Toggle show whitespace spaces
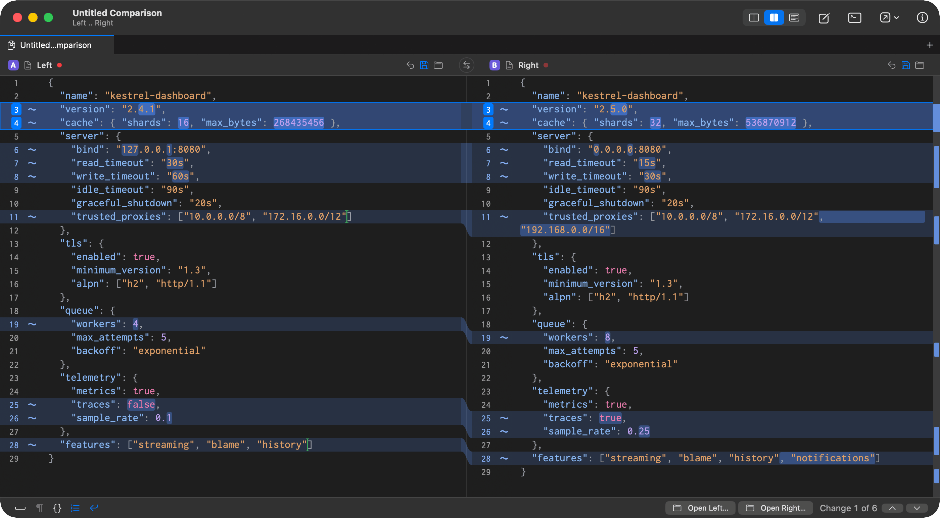This screenshot has height=518, width=940. 20,508
